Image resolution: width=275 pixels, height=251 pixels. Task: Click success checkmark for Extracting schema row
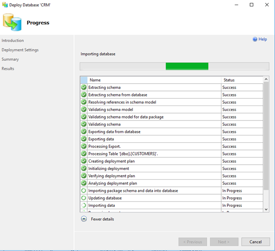pyautogui.click(x=84, y=87)
